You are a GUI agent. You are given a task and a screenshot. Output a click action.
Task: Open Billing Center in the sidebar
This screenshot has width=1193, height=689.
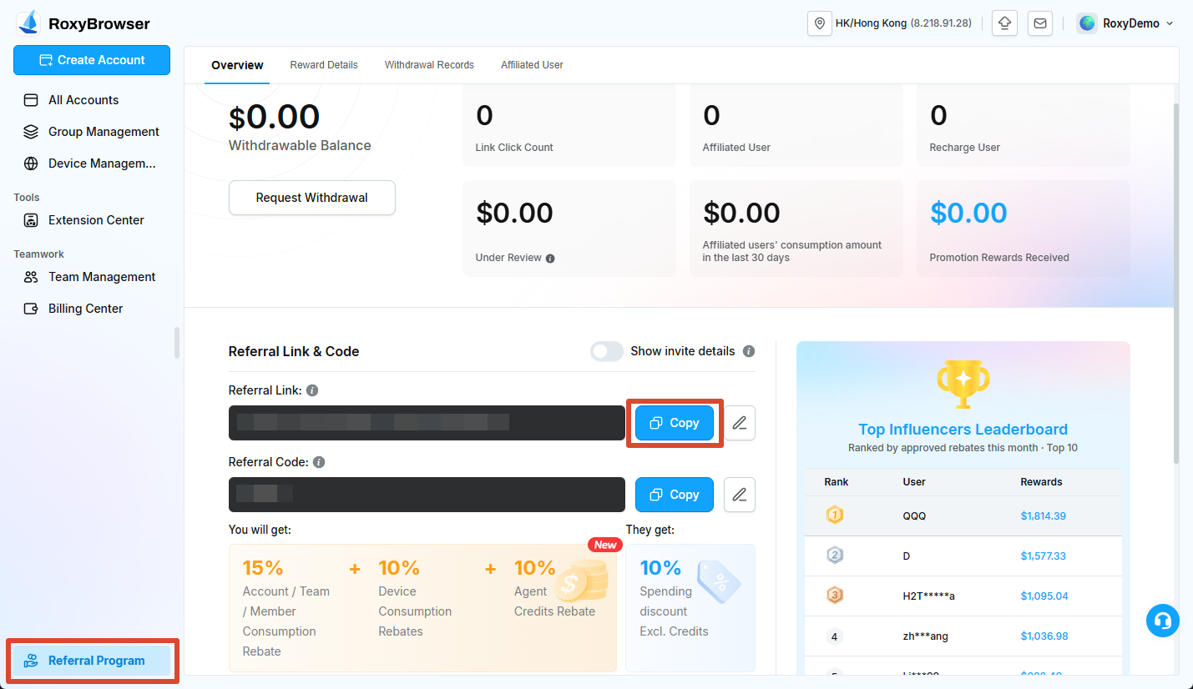coord(92,309)
